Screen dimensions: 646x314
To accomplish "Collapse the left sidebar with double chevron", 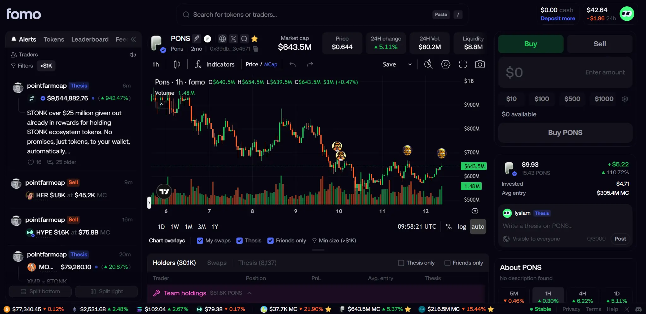I will click(133, 39).
